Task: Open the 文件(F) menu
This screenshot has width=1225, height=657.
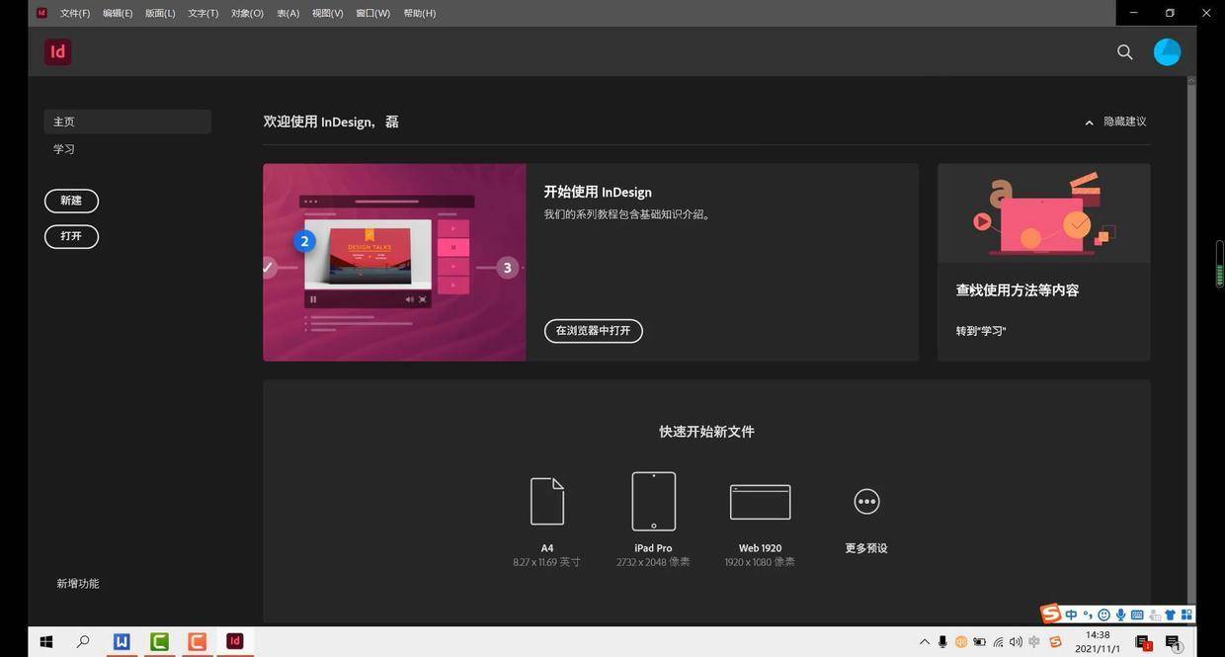Action: point(75,13)
